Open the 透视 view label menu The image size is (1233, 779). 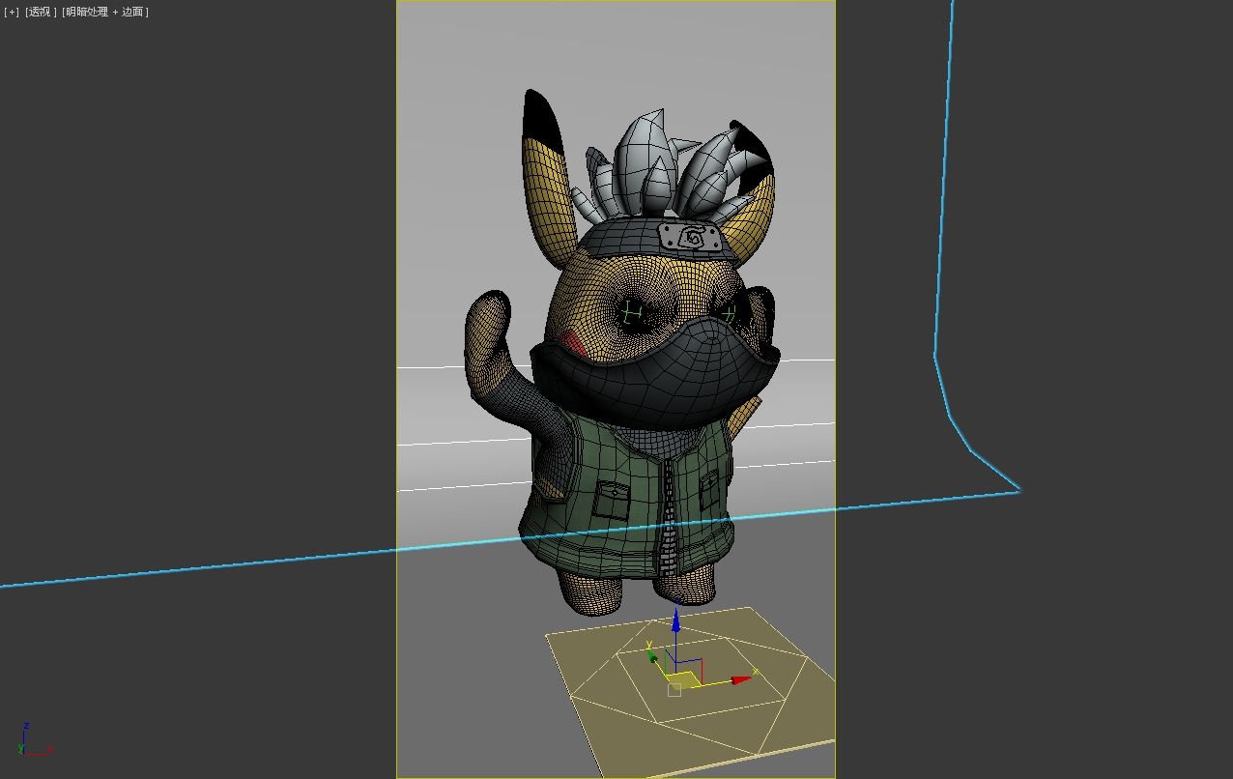pos(41,12)
